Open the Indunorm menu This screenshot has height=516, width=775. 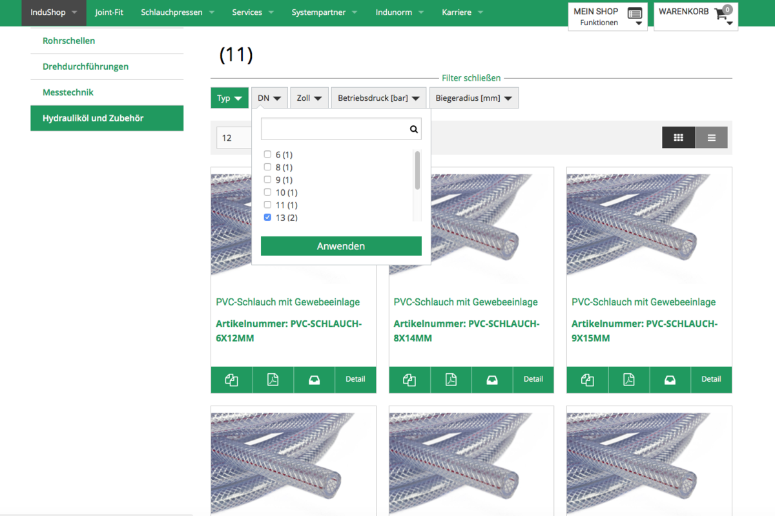[x=400, y=12]
